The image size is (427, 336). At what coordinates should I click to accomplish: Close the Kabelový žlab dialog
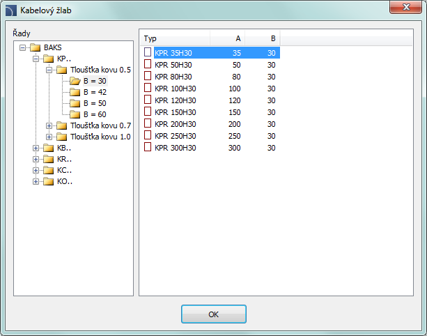(406, 7)
